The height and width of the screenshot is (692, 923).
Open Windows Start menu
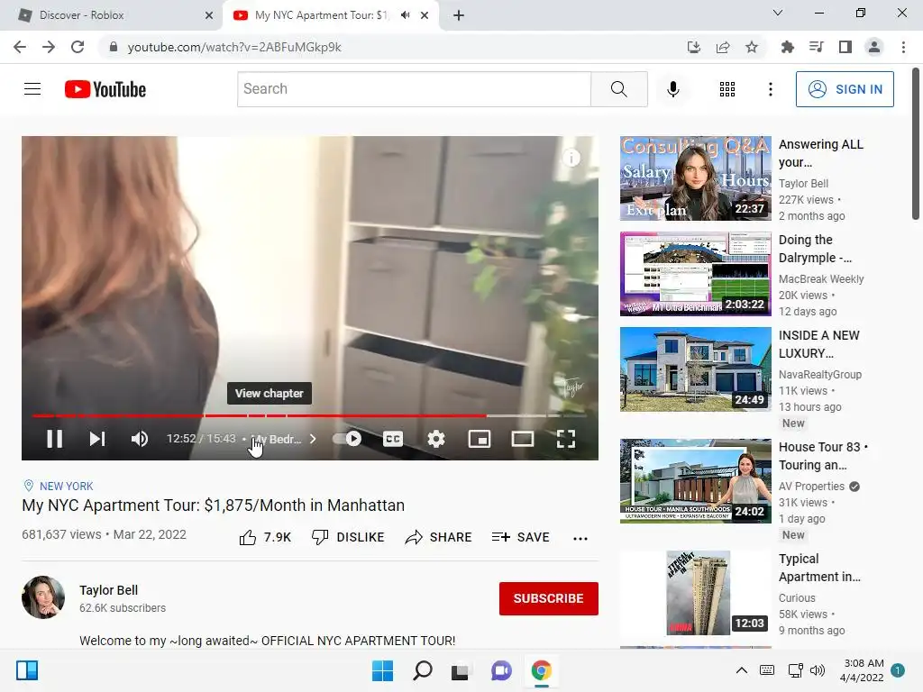click(x=382, y=670)
